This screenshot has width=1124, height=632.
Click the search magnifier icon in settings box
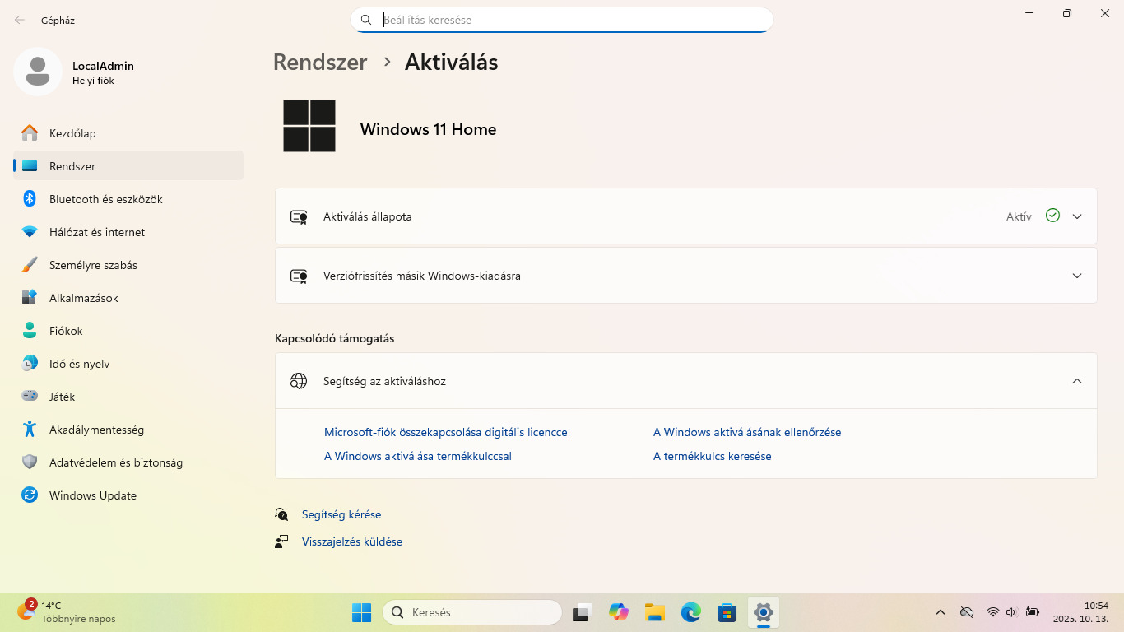(x=366, y=20)
